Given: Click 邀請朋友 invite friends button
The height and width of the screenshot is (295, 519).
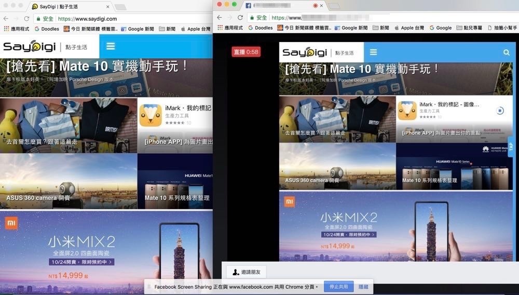Looking at the screenshot, I should (x=247, y=272).
